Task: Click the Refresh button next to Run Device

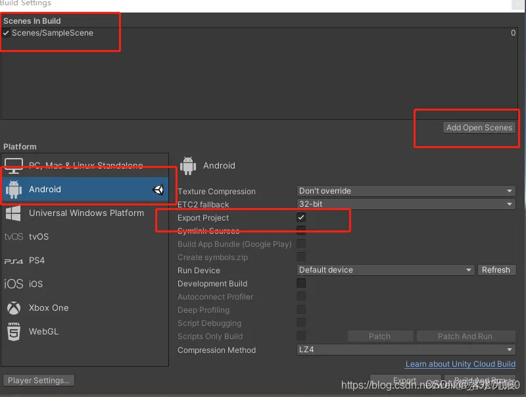Action: pyautogui.click(x=496, y=270)
